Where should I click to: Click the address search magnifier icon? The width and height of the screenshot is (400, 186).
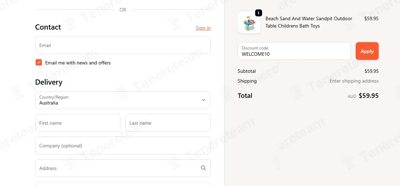click(203, 168)
